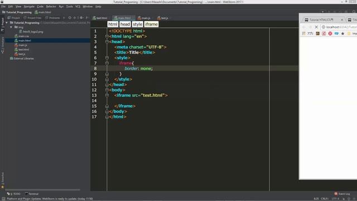Click the iframe breadcrumb
The image size is (357, 201).
point(151,24)
